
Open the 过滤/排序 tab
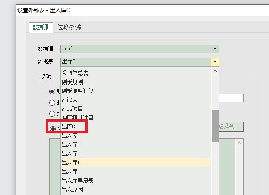(x=69, y=27)
